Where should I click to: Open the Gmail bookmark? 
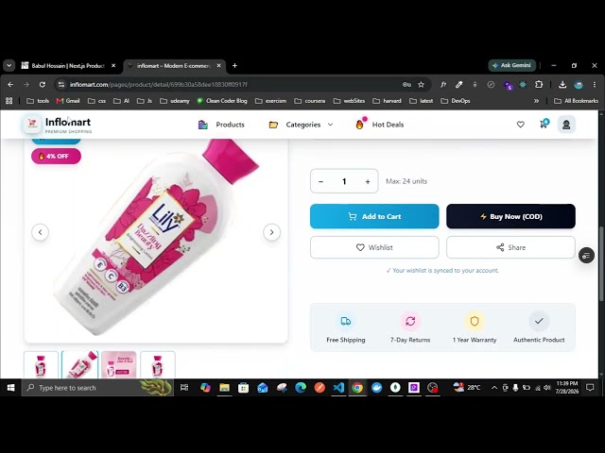point(68,101)
